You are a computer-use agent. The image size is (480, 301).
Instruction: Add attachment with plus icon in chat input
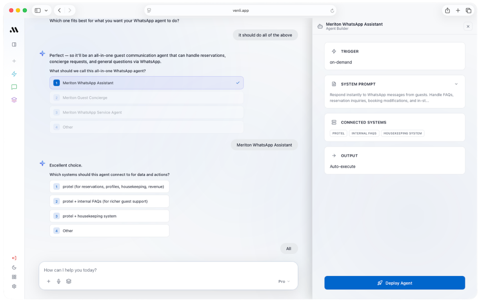[x=49, y=281]
